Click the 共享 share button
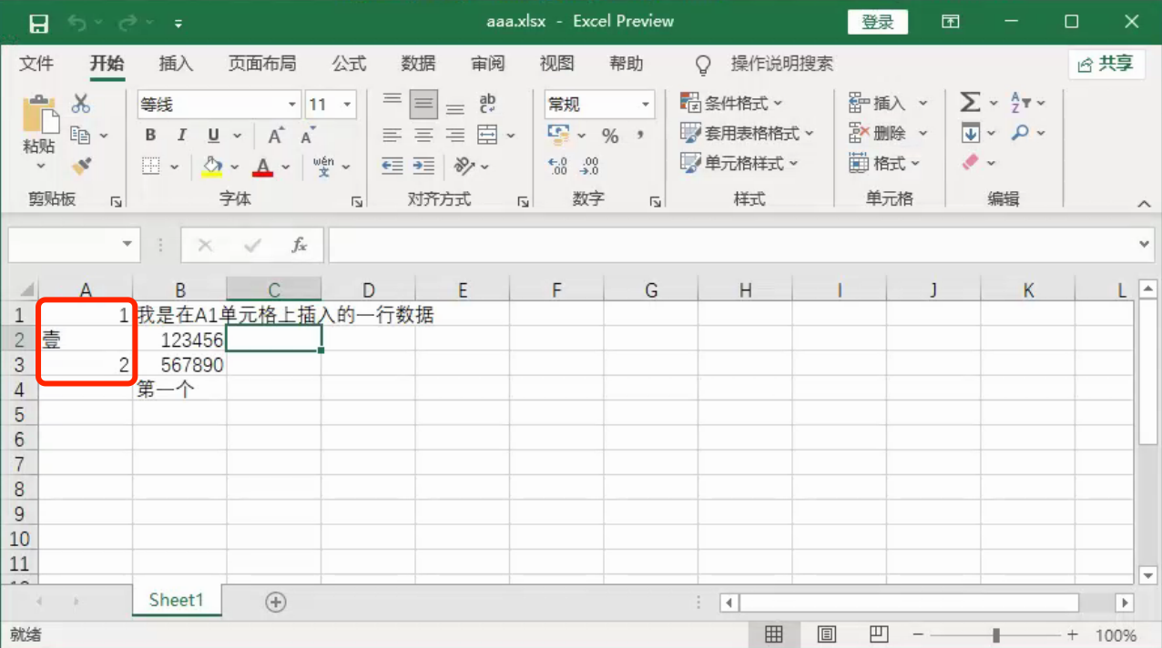The height and width of the screenshot is (648, 1162). 1106,64
